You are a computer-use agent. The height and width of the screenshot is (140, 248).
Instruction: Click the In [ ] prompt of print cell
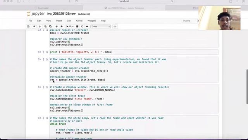[x=43, y=52]
